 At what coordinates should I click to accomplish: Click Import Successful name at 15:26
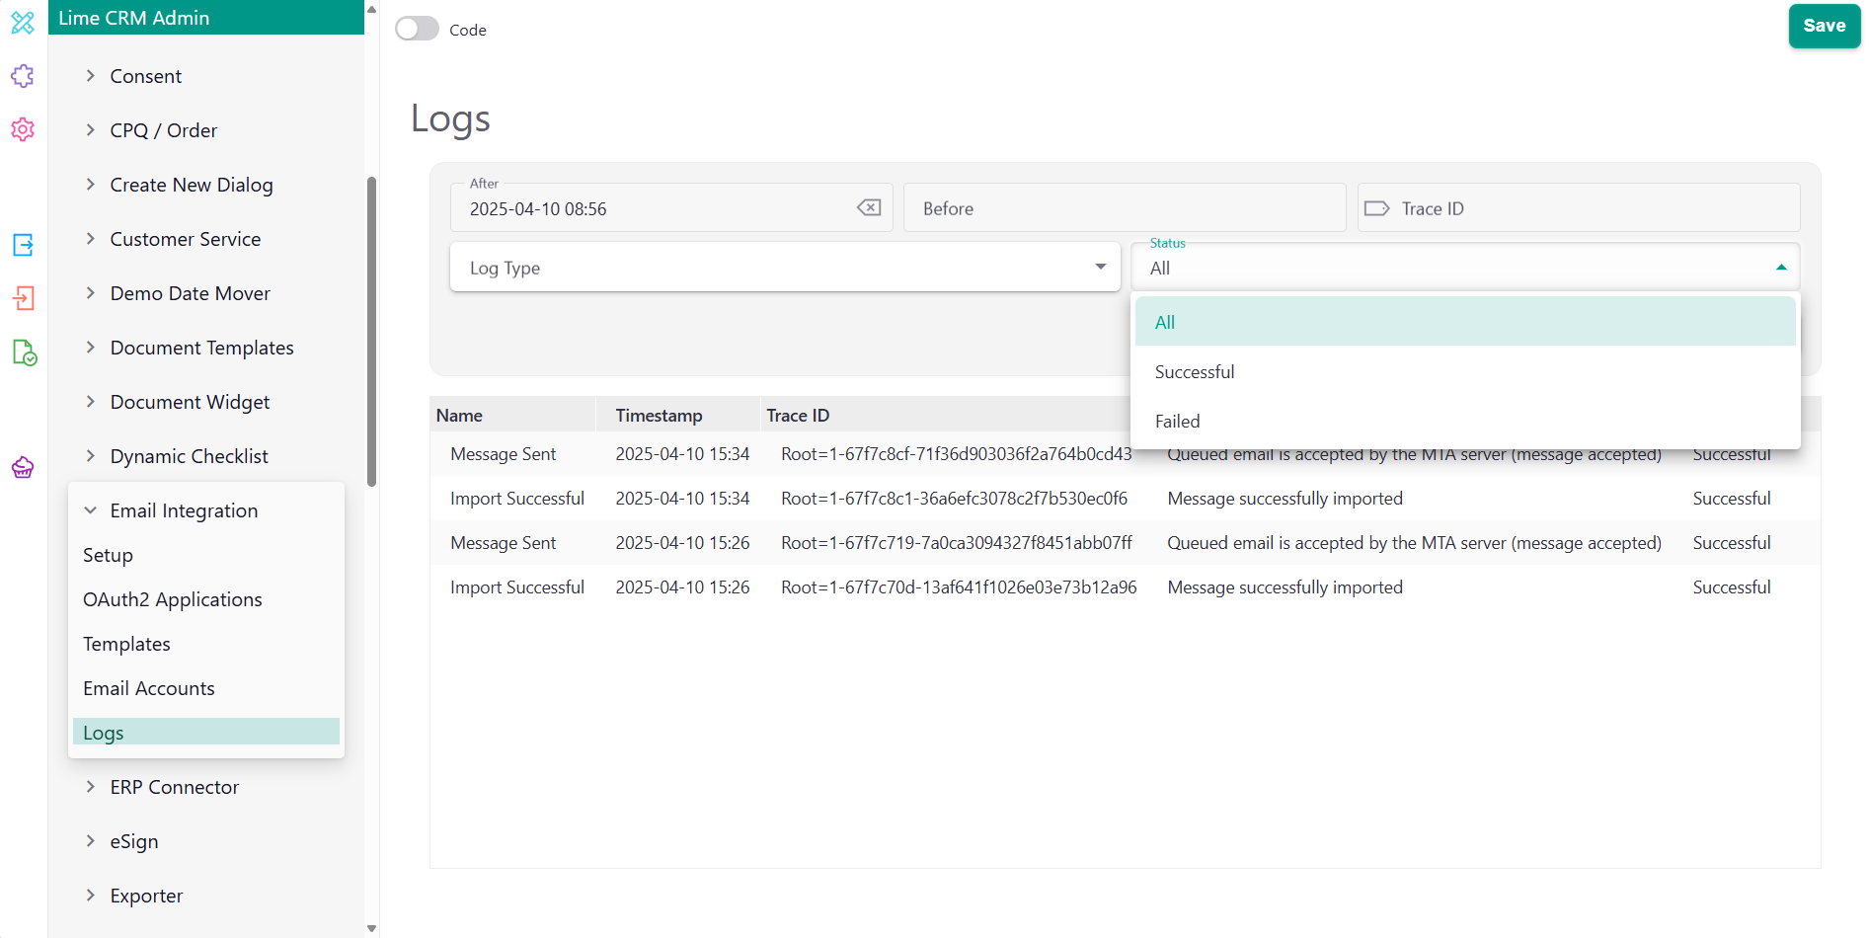(517, 587)
